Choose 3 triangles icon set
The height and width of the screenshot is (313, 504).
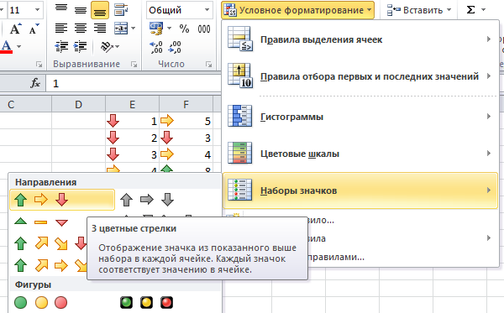[41, 222]
